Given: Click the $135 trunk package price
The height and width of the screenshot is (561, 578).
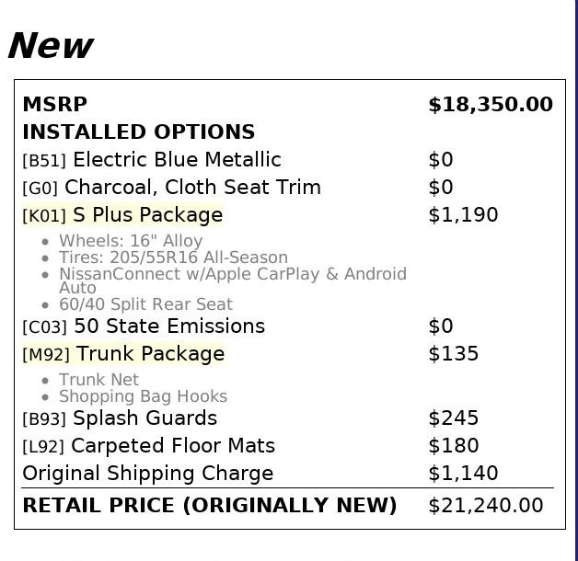Looking at the screenshot, I should click(454, 354).
